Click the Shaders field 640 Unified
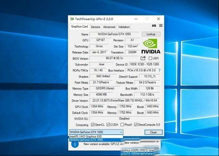Image resolution: width=219 pixels, height=156 pixels. [x=103, y=76]
